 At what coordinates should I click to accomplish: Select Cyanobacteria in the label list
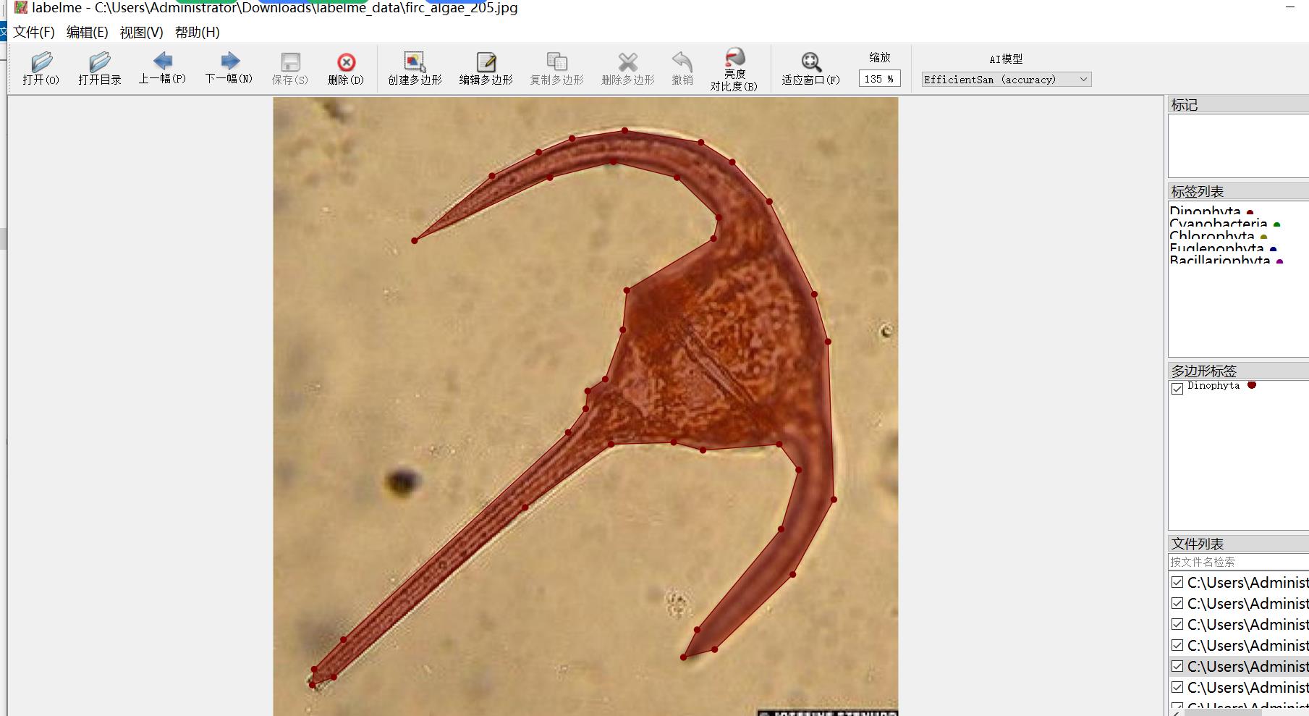(x=1218, y=224)
